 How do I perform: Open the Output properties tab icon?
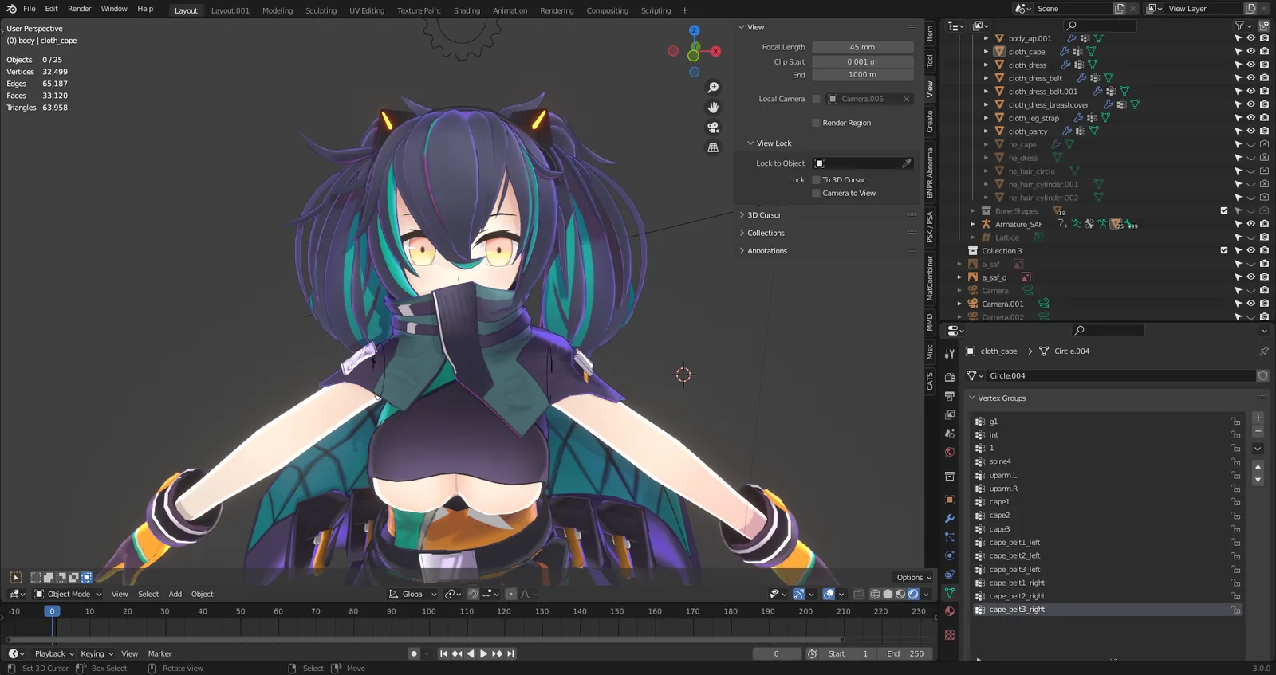950,396
